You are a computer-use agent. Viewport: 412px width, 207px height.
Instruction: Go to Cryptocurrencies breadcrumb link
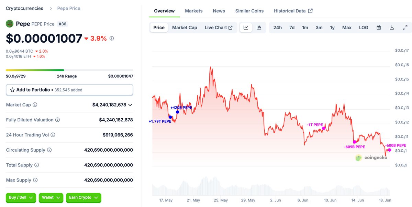pos(24,8)
